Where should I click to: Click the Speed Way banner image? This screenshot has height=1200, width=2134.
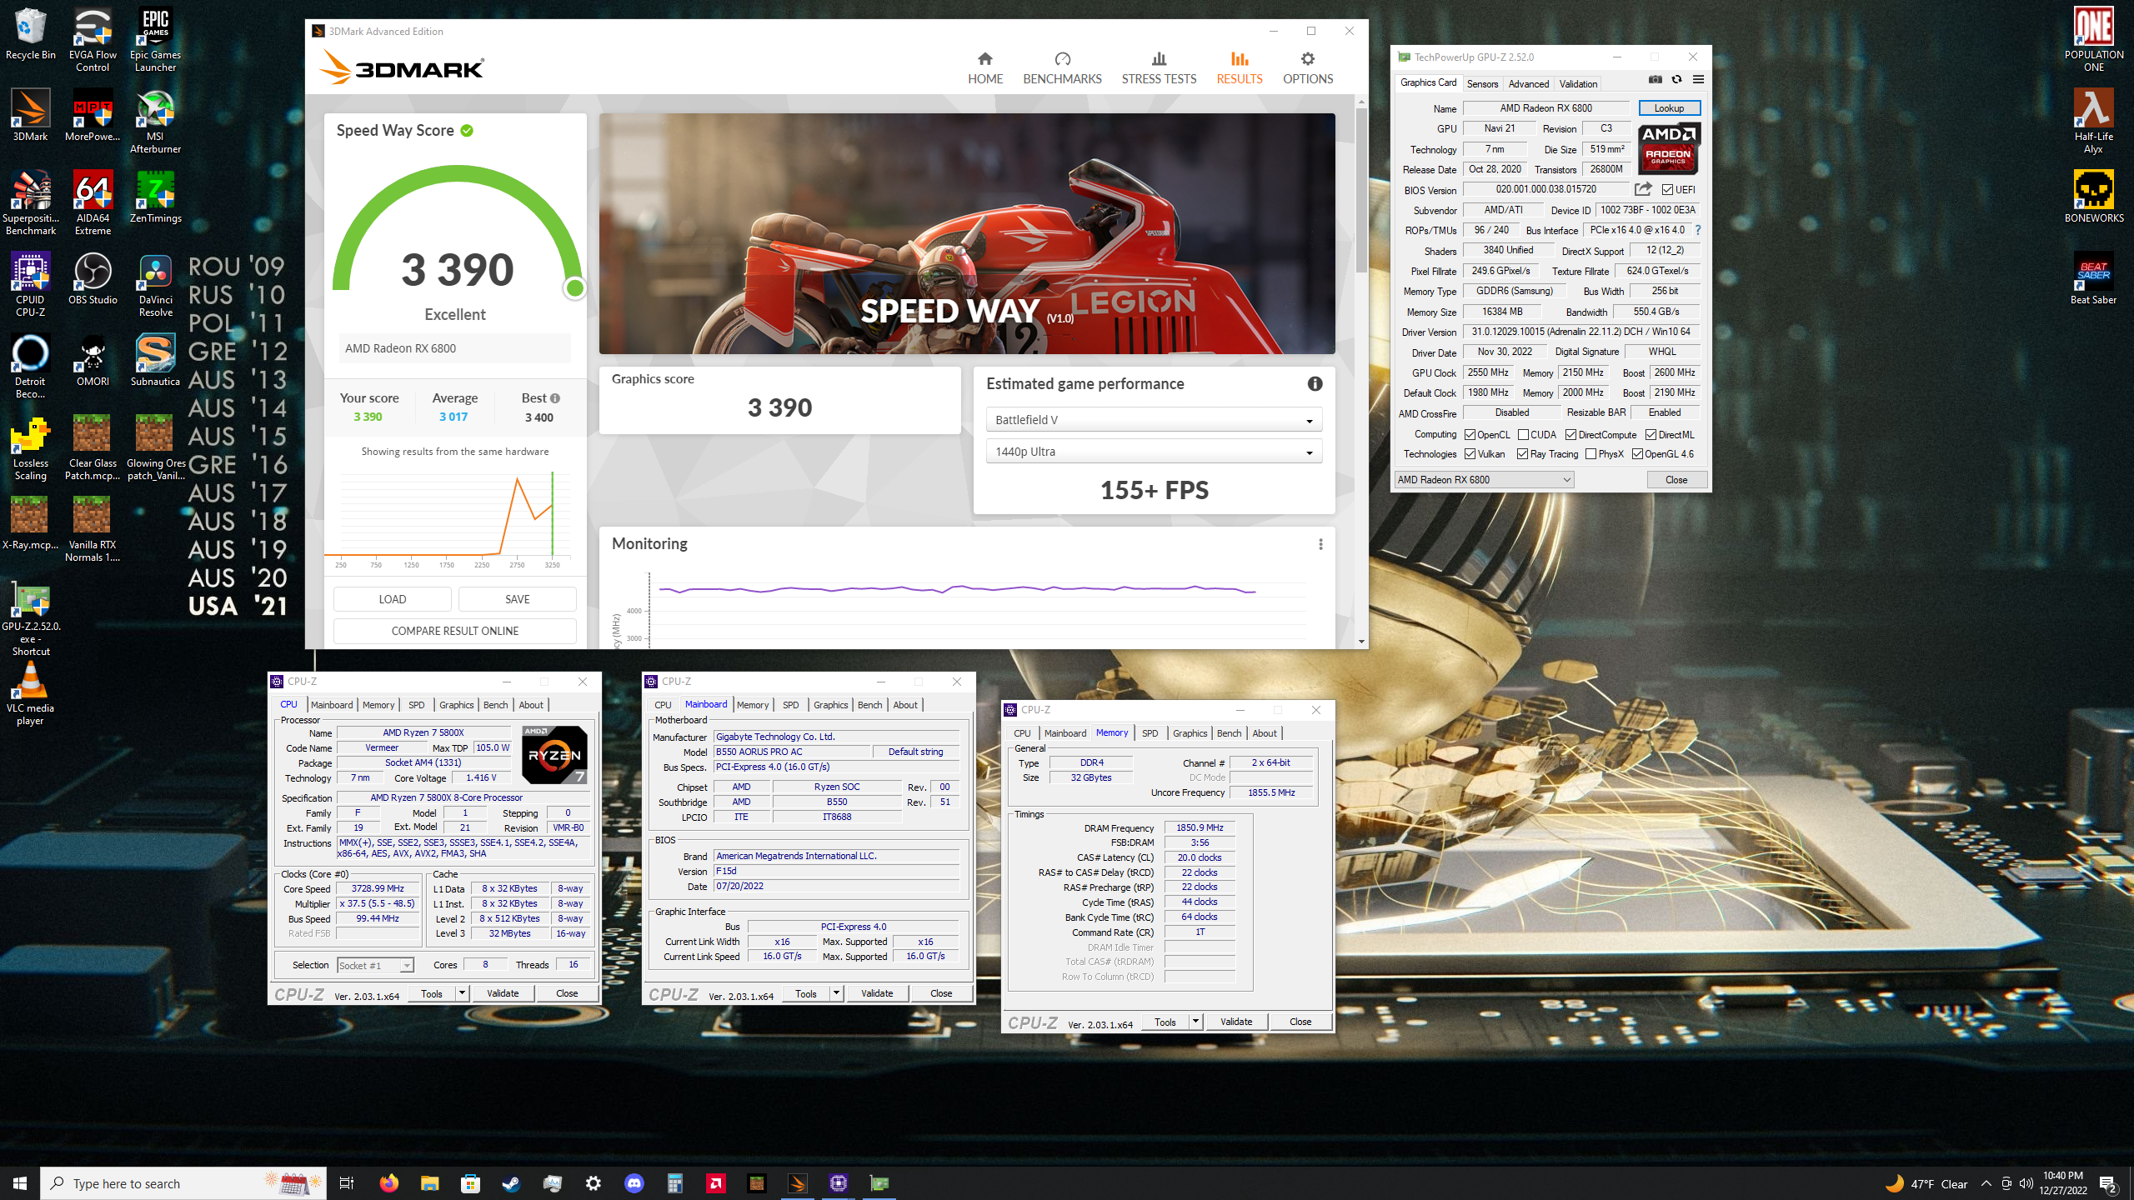[967, 234]
